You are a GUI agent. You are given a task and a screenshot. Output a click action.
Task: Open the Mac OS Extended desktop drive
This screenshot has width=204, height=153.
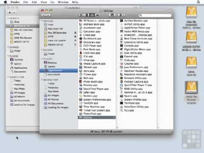coord(192,13)
